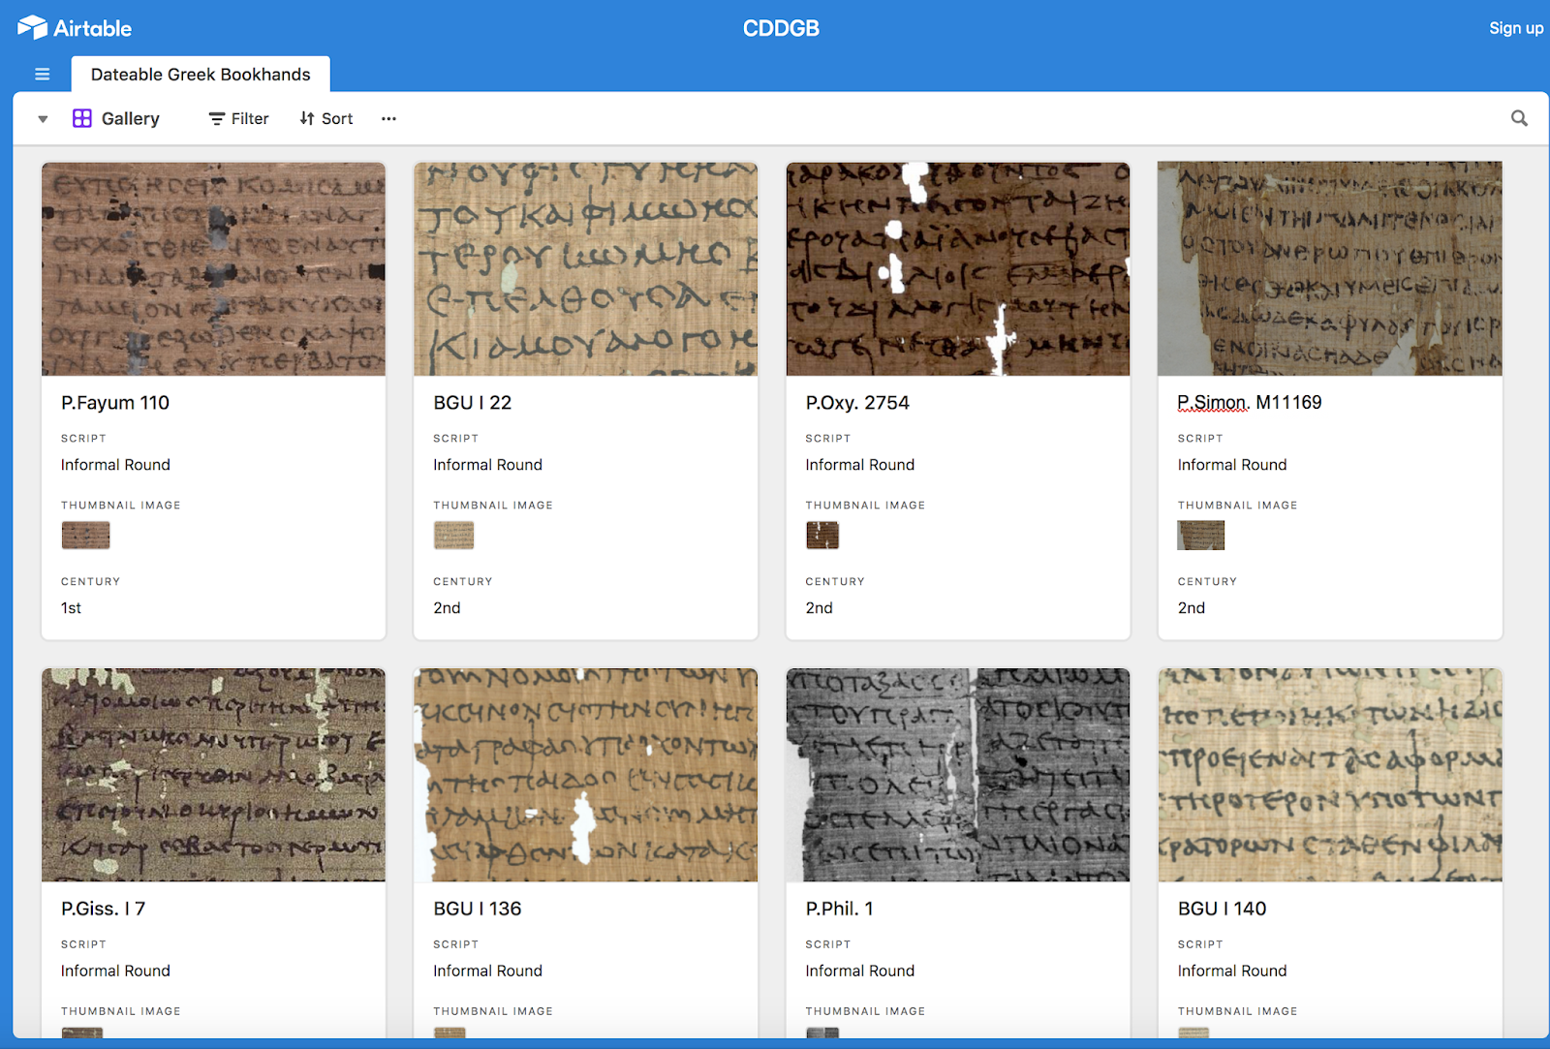Open the more options ellipsis menu
The height and width of the screenshot is (1049, 1550).
[x=388, y=118]
